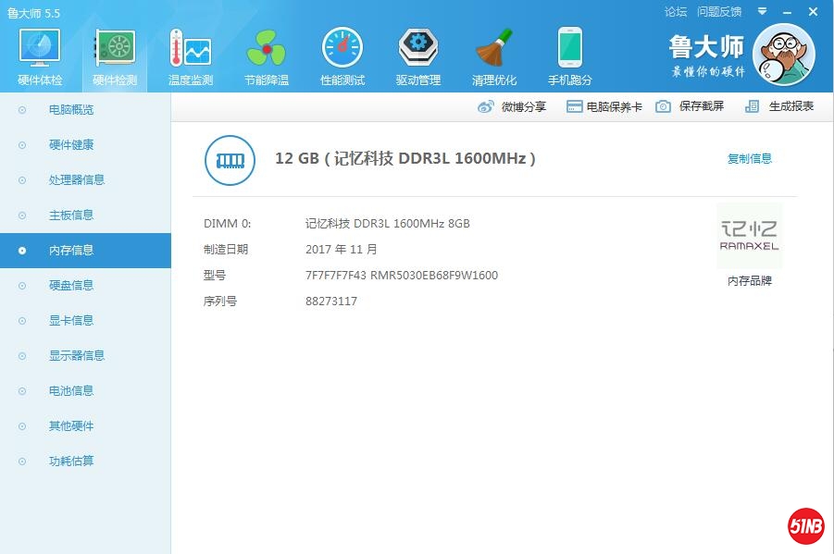Click 复制信息 copy info link
834x554 pixels.
click(x=749, y=159)
